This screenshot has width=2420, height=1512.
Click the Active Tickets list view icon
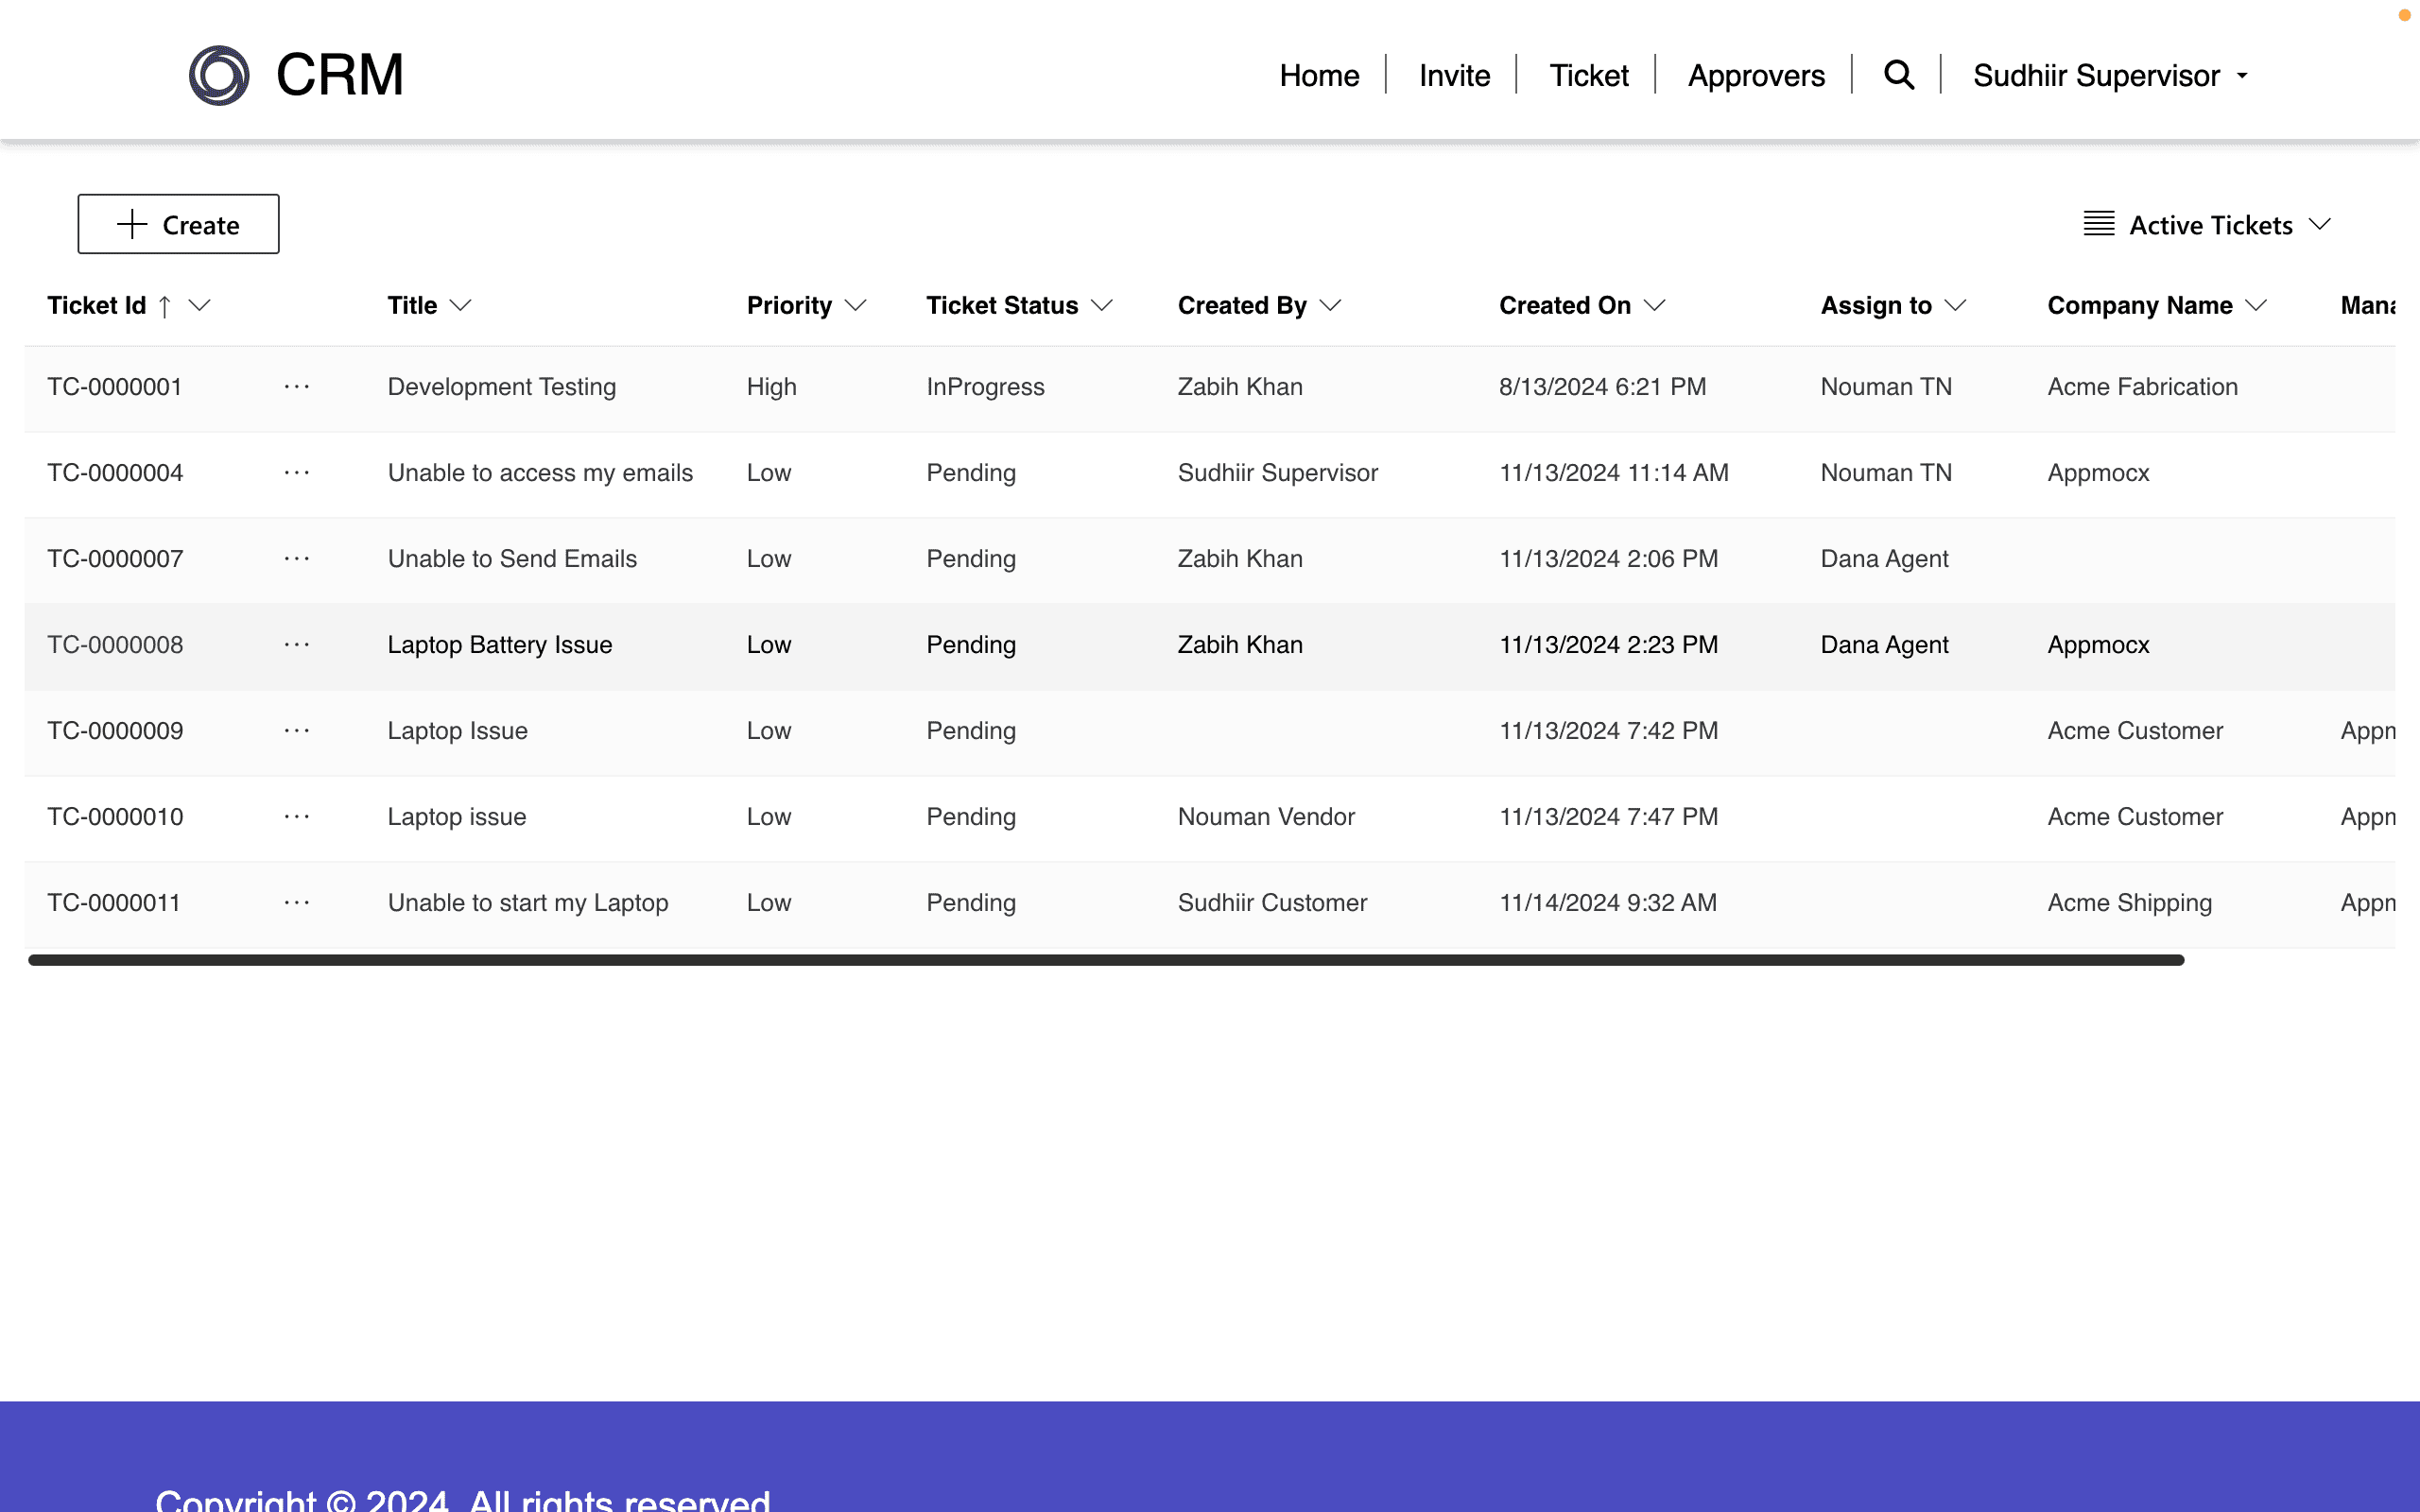[x=2098, y=224]
